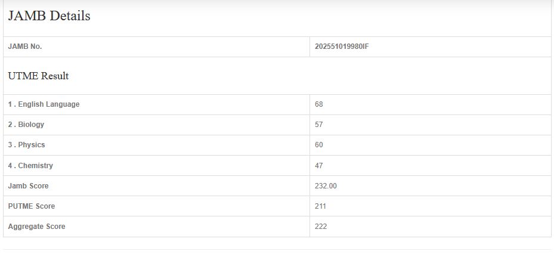This screenshot has height=254, width=554.
Task: Select the JAMB number 202551019980IF
Action: pyautogui.click(x=342, y=47)
